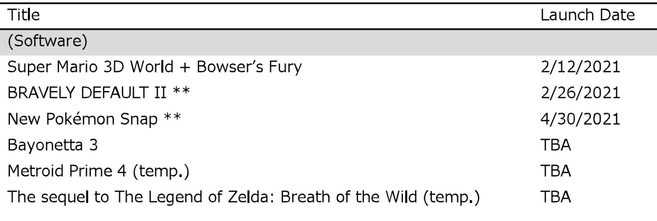
Task: Click the Launch Date column header
Action: (x=587, y=15)
